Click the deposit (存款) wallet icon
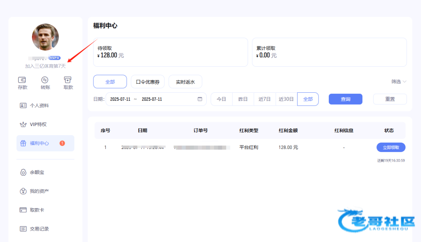 click(x=22, y=80)
